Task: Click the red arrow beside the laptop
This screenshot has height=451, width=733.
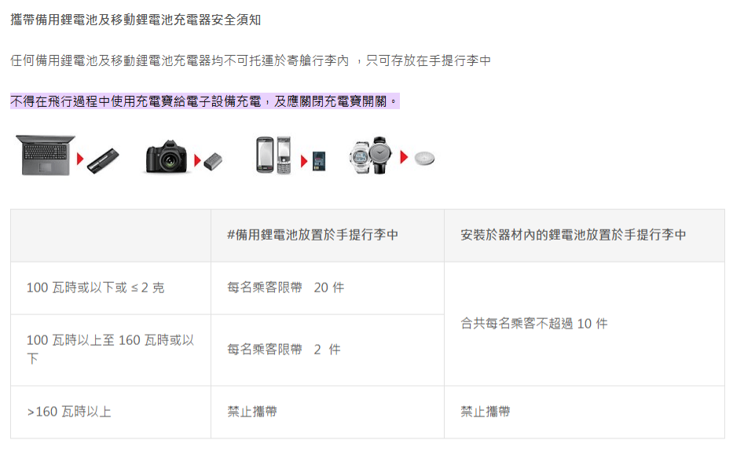Action: coord(80,158)
